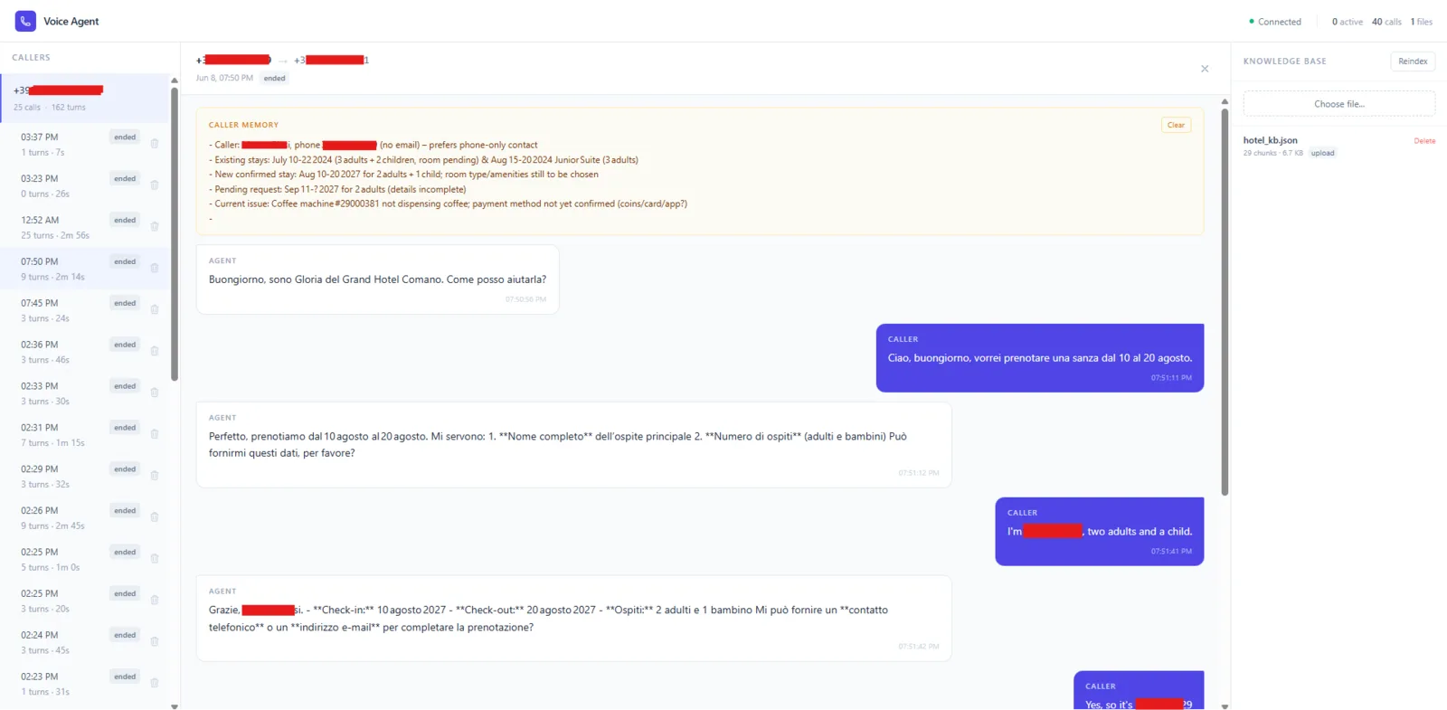Click the Choose file... upload field
1447x710 pixels.
click(1339, 104)
